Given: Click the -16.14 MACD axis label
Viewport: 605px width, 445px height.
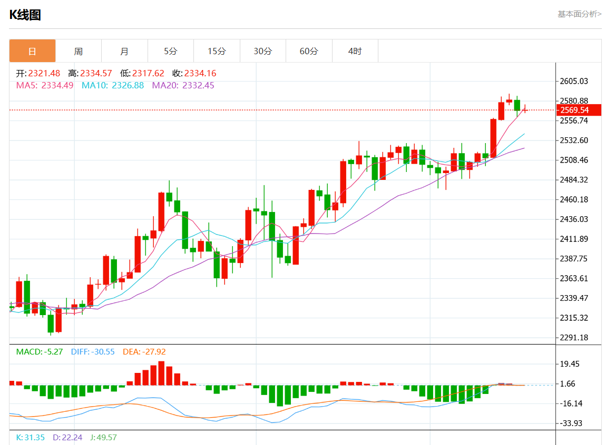Looking at the screenshot, I should [571, 403].
